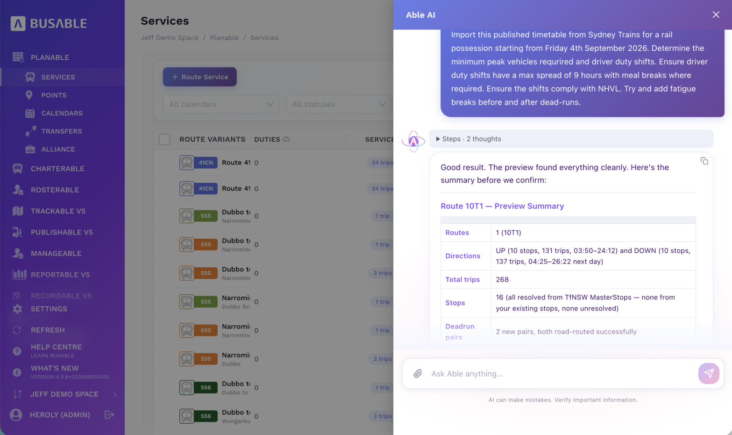732x435 pixels.
Task: Click the logout icon beside HEROLY (ADMIN)
Action: (x=109, y=414)
